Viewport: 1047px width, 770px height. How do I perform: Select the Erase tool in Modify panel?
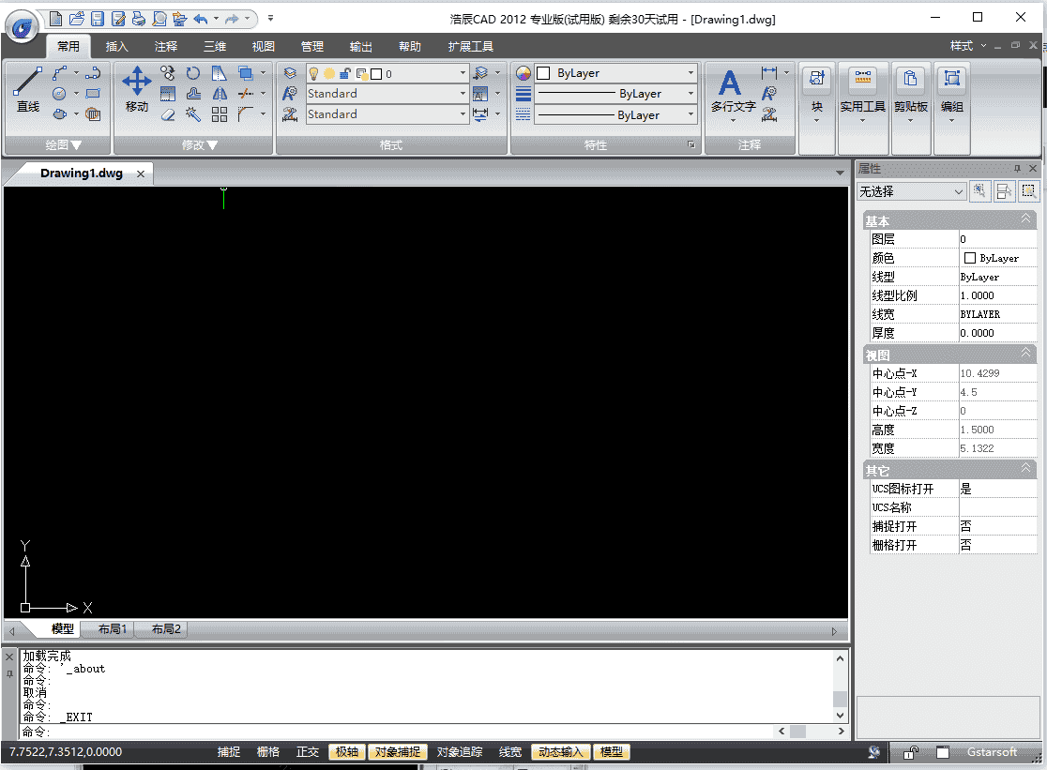click(169, 114)
